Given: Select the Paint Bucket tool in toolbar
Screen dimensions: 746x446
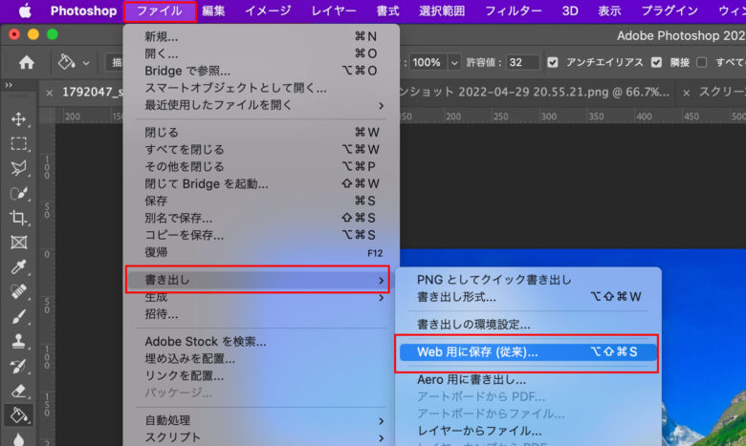Looking at the screenshot, I should coord(18,415).
